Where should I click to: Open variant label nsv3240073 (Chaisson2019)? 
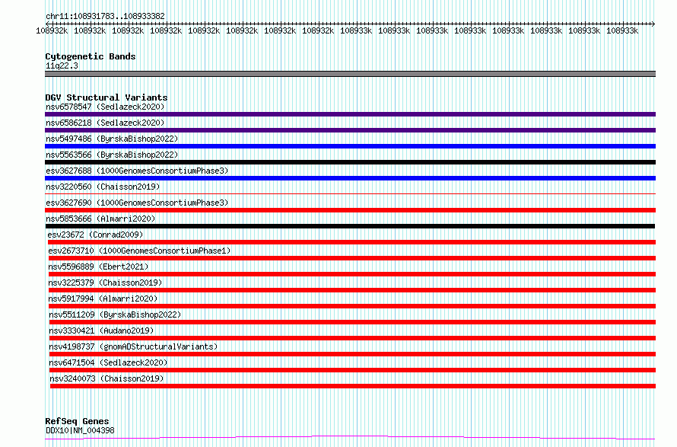click(106, 378)
